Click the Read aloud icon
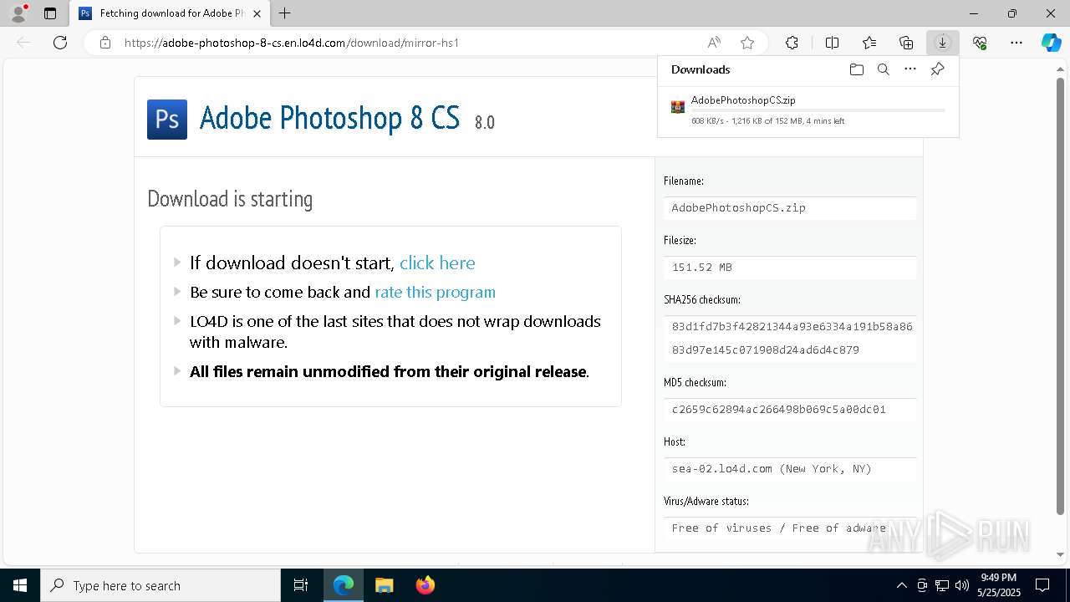This screenshot has height=602, width=1070. [714, 43]
